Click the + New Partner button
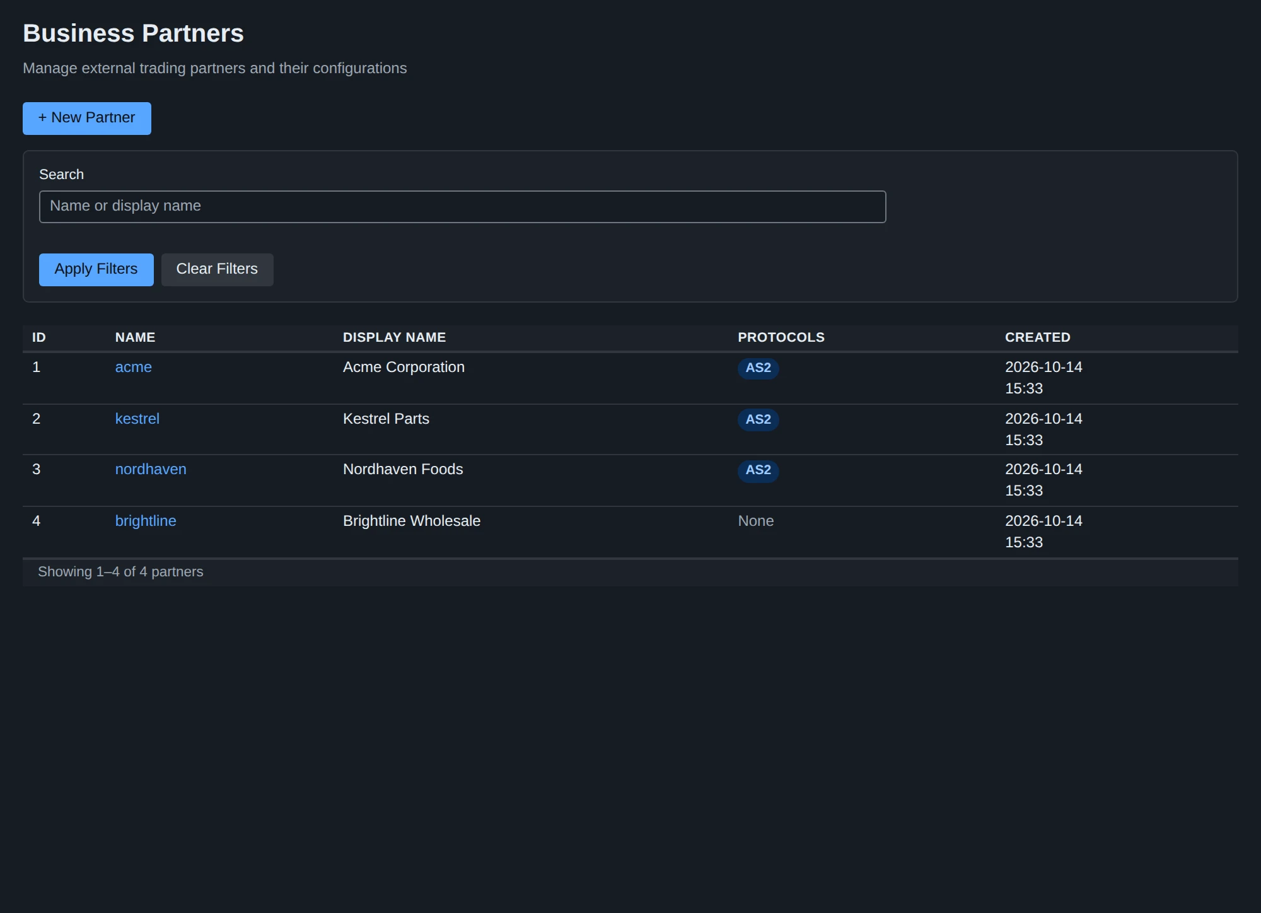This screenshot has width=1261, height=913. coord(87,119)
